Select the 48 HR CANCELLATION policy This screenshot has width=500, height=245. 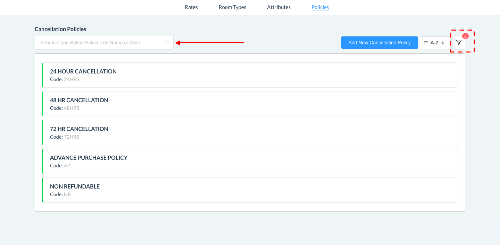coord(79,100)
